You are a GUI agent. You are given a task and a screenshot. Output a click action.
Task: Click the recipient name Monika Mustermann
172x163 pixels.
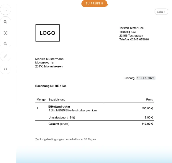coord(49,59)
